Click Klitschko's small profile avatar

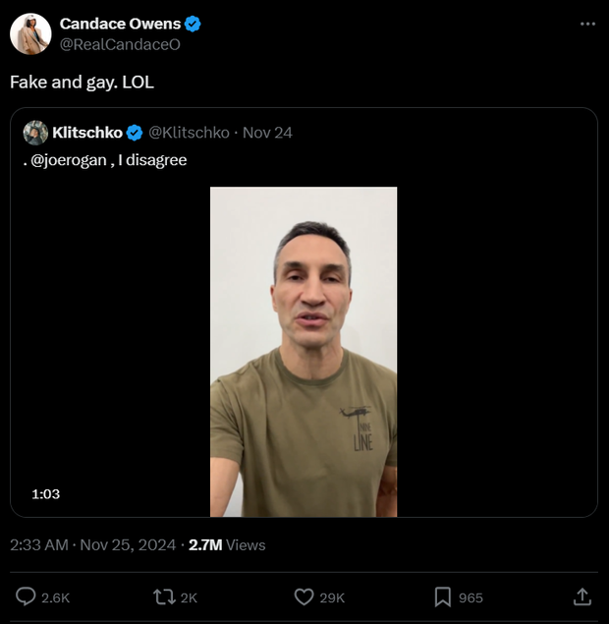[35, 133]
